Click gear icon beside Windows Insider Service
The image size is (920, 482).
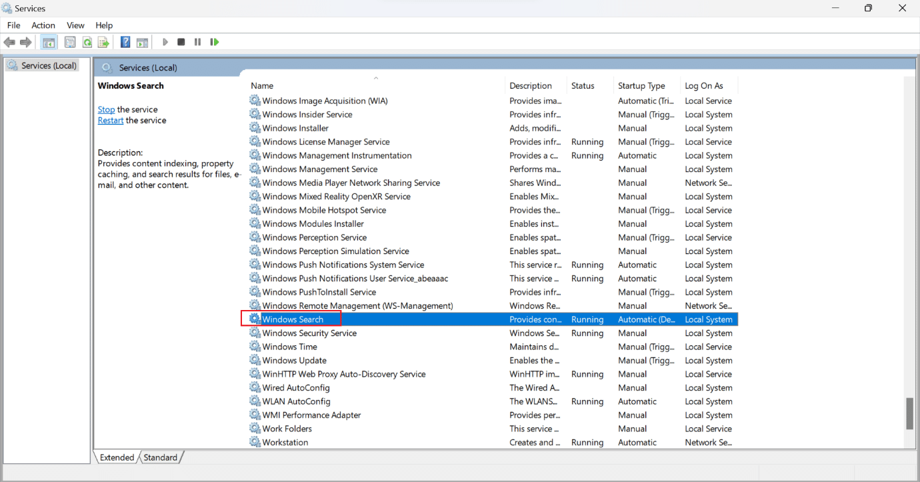click(x=255, y=114)
